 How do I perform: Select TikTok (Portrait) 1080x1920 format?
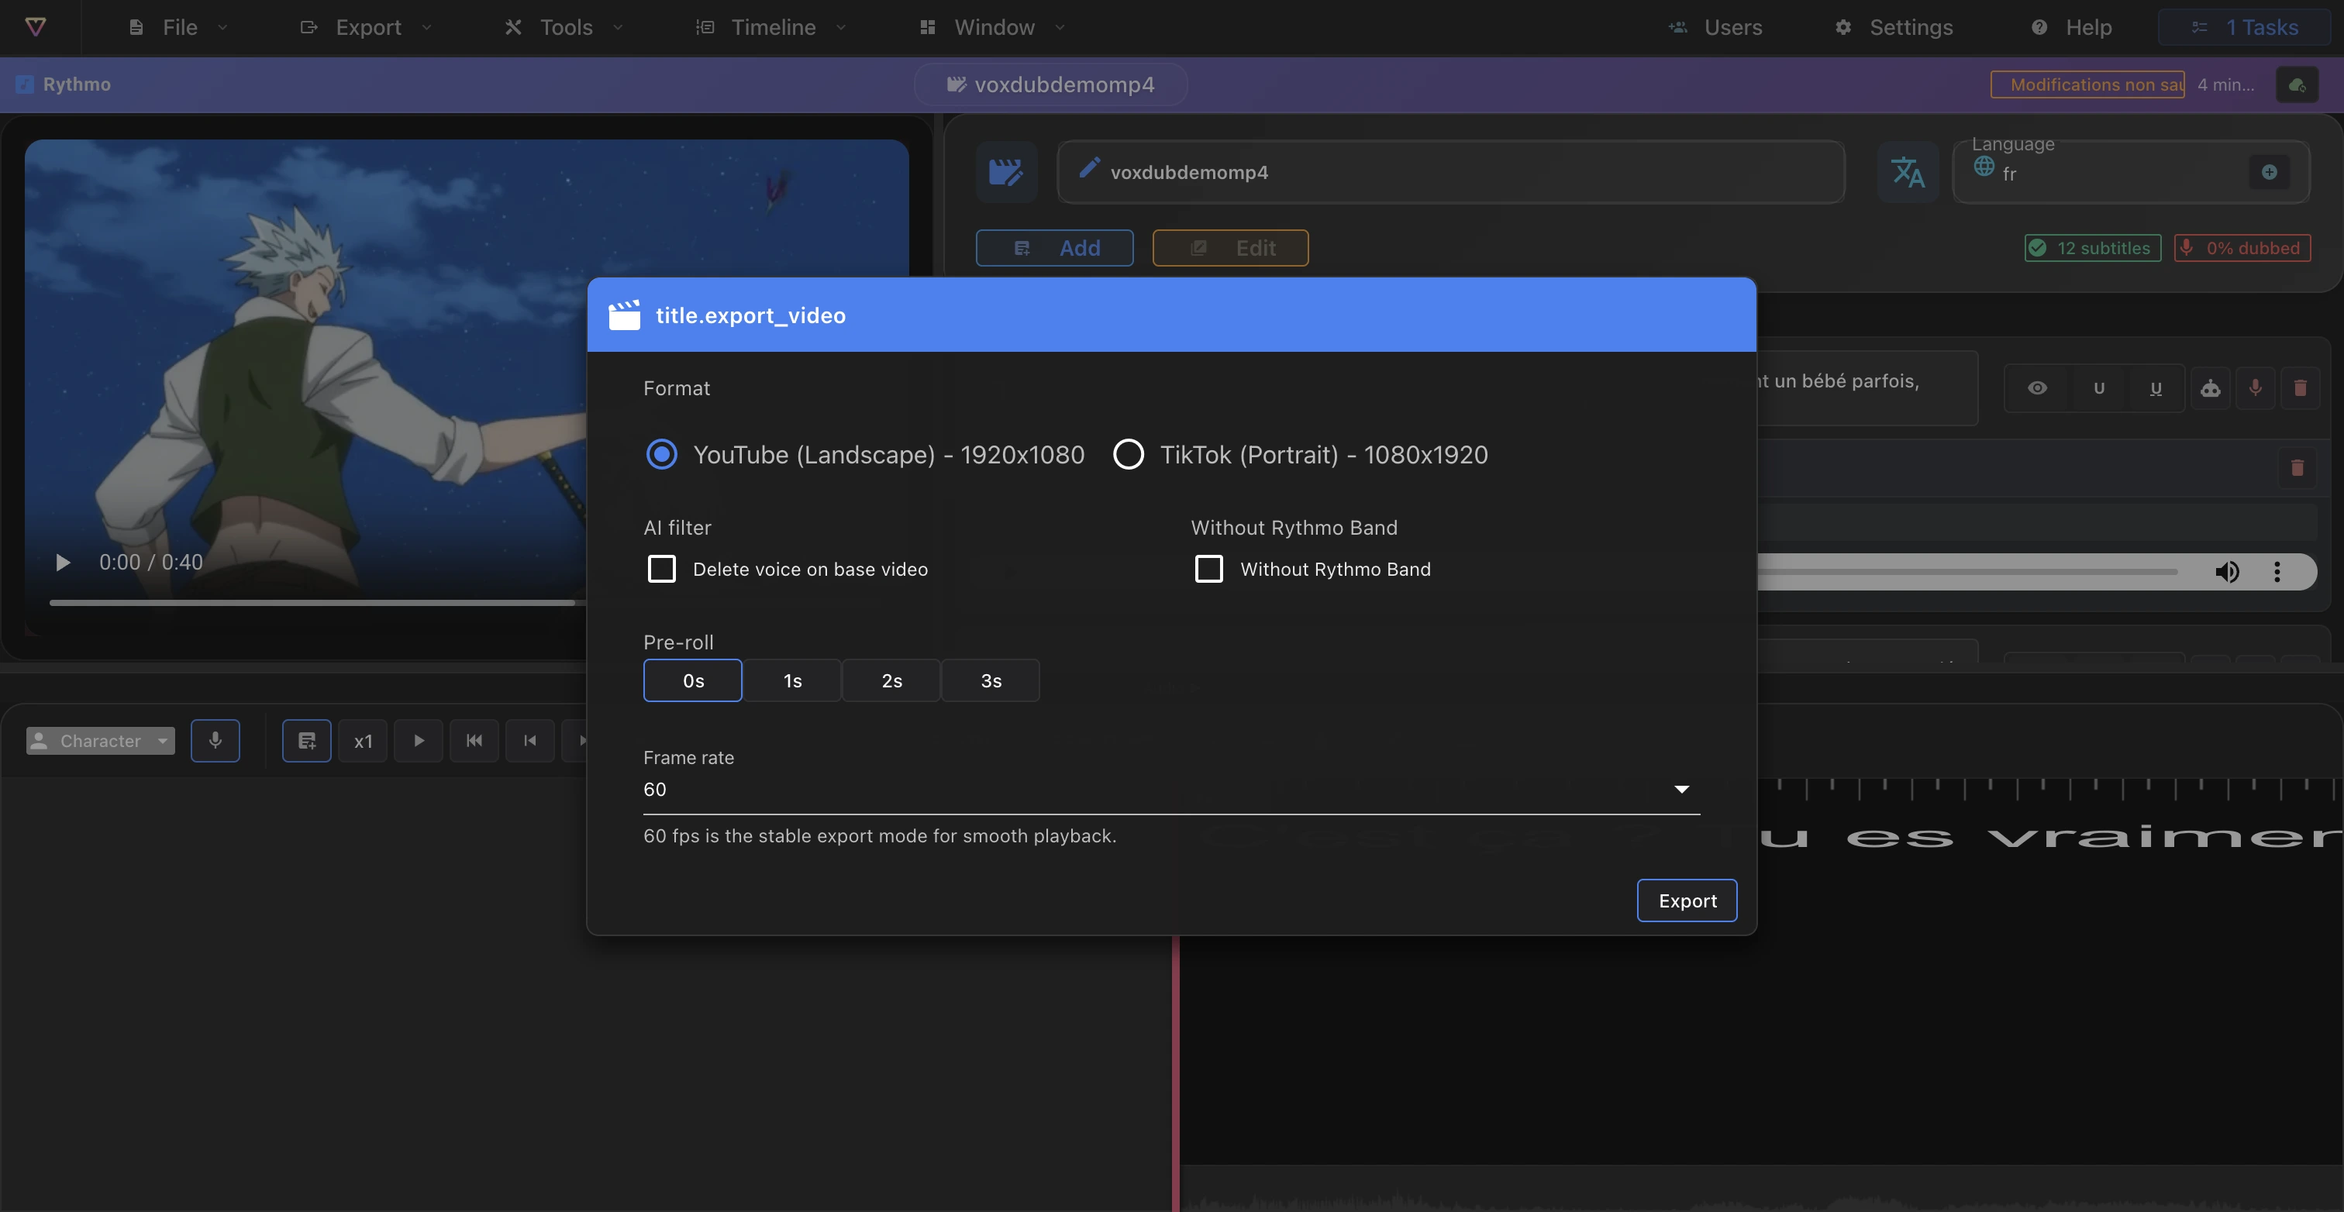(x=1301, y=454)
